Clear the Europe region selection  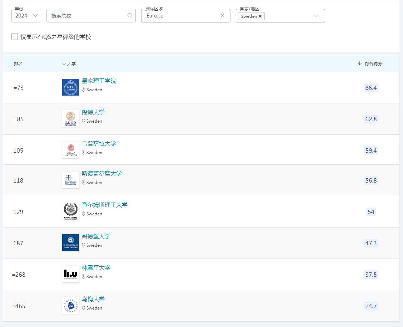pos(222,16)
